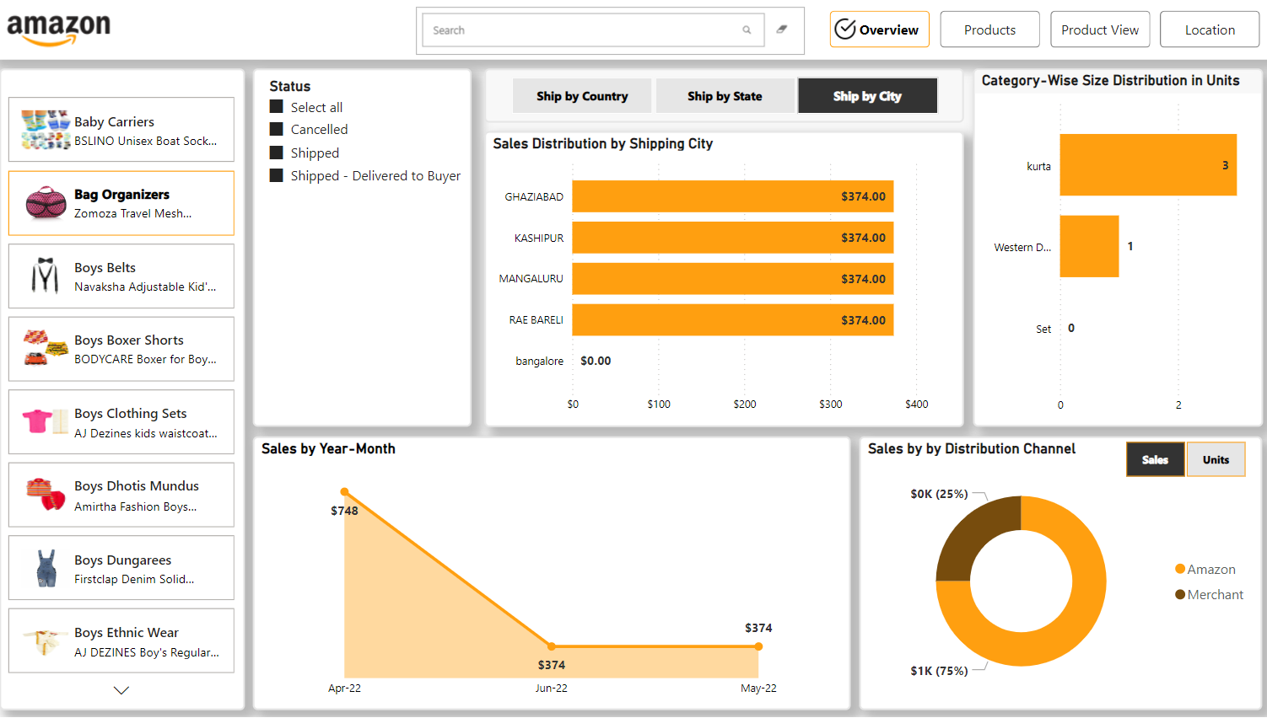Expand product list with down chevron
The image size is (1267, 718).
(121, 690)
